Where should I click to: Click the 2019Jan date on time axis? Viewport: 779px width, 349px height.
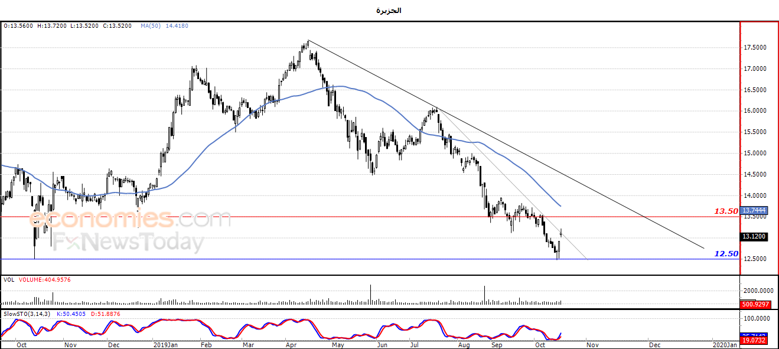point(166,344)
